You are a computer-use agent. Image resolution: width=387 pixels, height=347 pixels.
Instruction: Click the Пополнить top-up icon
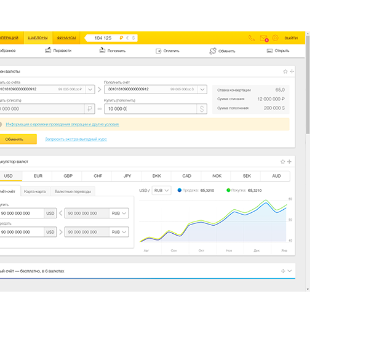[102, 50]
